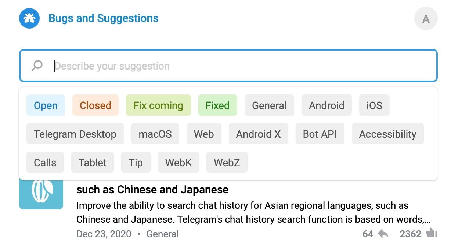Open the Chinese and Japanese suggestion title

(152, 190)
